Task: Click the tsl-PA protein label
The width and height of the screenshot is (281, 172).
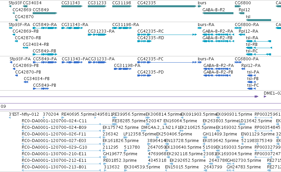Action: pyautogui.click(x=253, y=72)
